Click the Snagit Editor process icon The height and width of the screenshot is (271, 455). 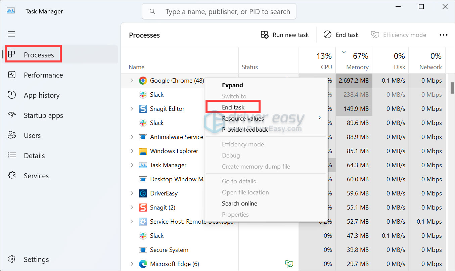point(143,109)
